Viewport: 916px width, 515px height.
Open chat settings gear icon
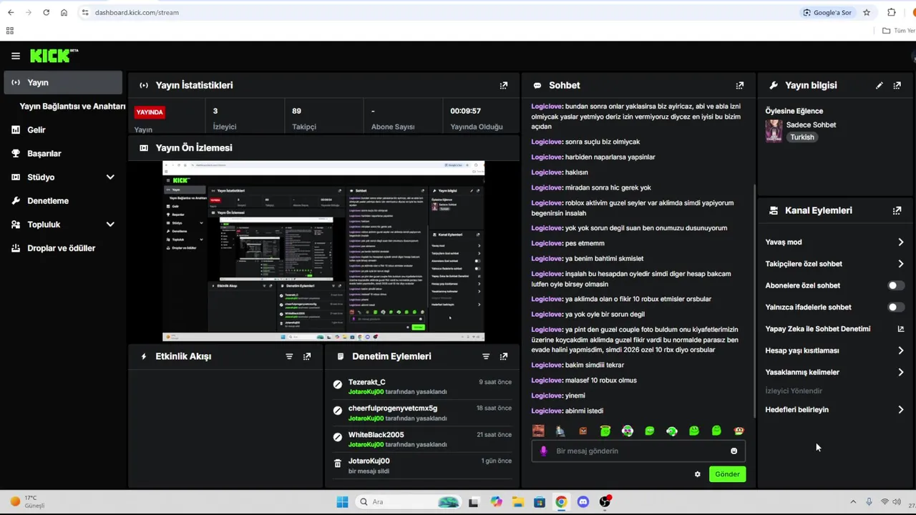(x=698, y=474)
